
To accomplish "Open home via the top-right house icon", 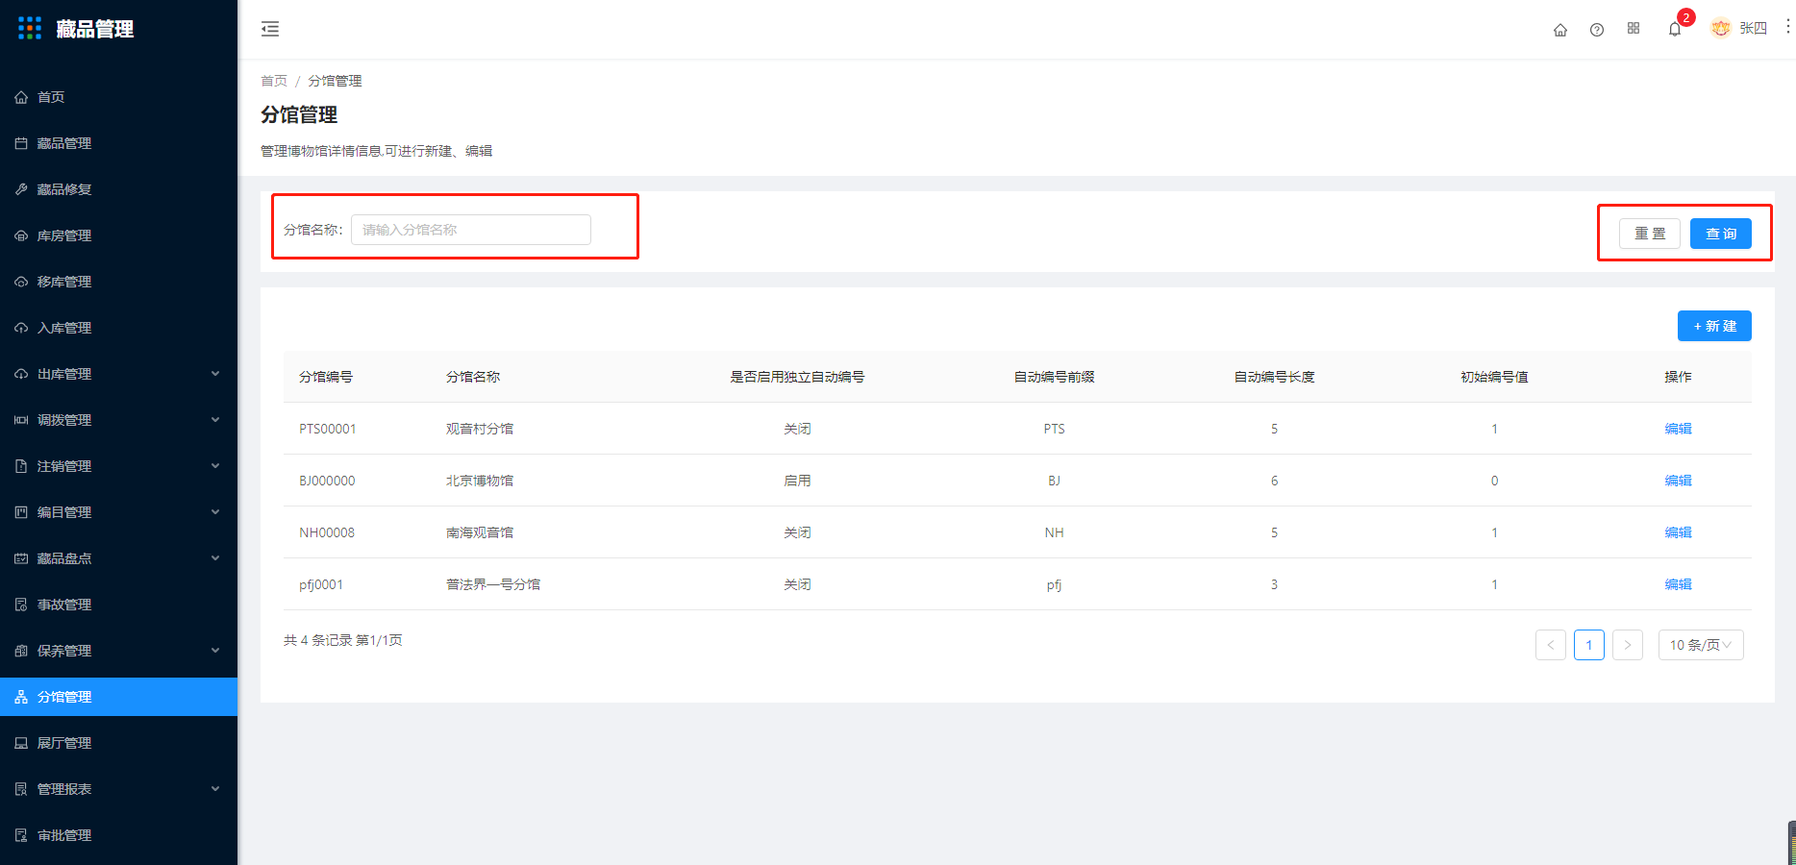I will pos(1560,30).
